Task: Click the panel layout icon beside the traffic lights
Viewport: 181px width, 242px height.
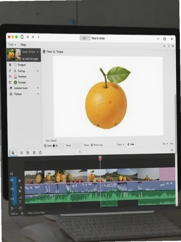Action: (x=22, y=37)
